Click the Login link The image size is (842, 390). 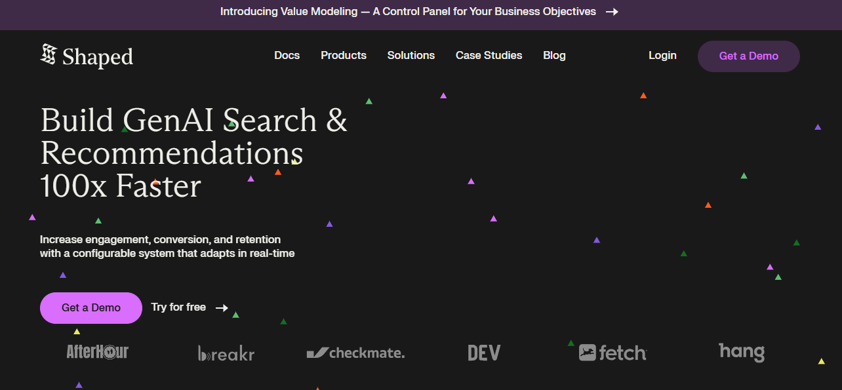coord(662,56)
